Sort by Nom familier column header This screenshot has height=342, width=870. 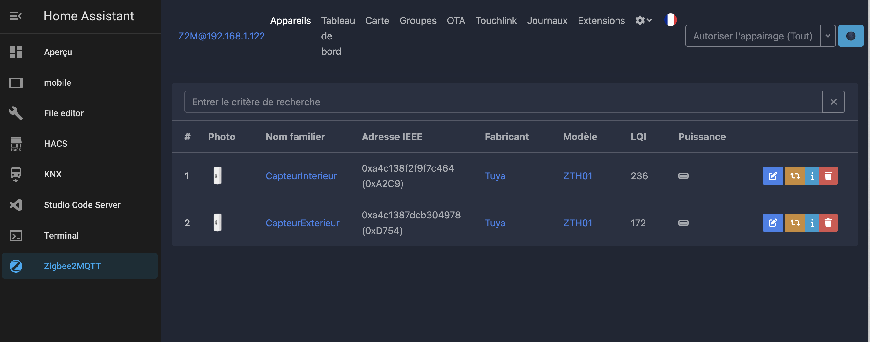[295, 137]
